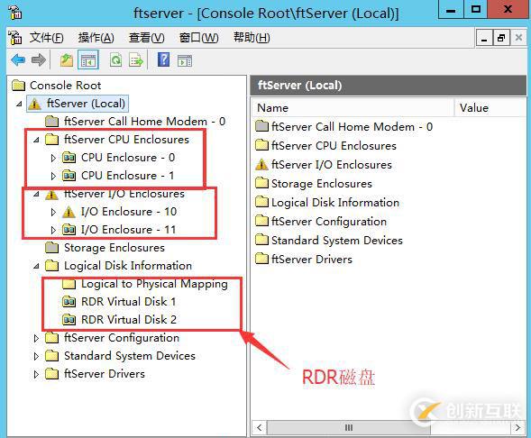Open the 窗口(W) menu
This screenshot has height=438, width=531.
[198, 38]
